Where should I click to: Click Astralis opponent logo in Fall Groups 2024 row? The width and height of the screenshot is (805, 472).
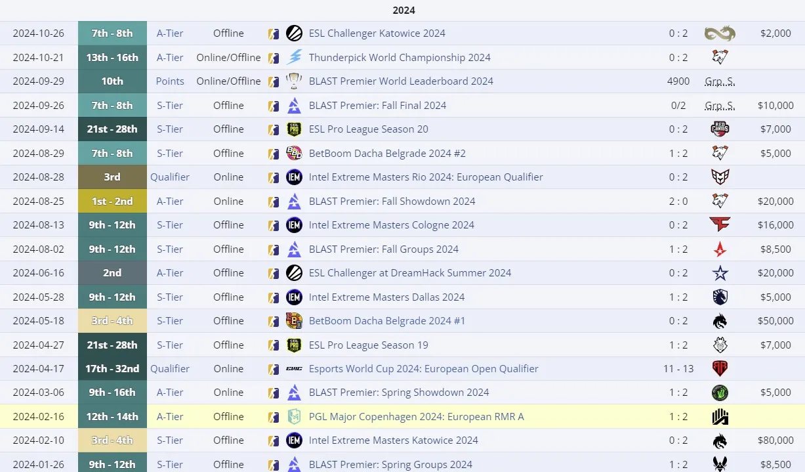click(x=720, y=249)
